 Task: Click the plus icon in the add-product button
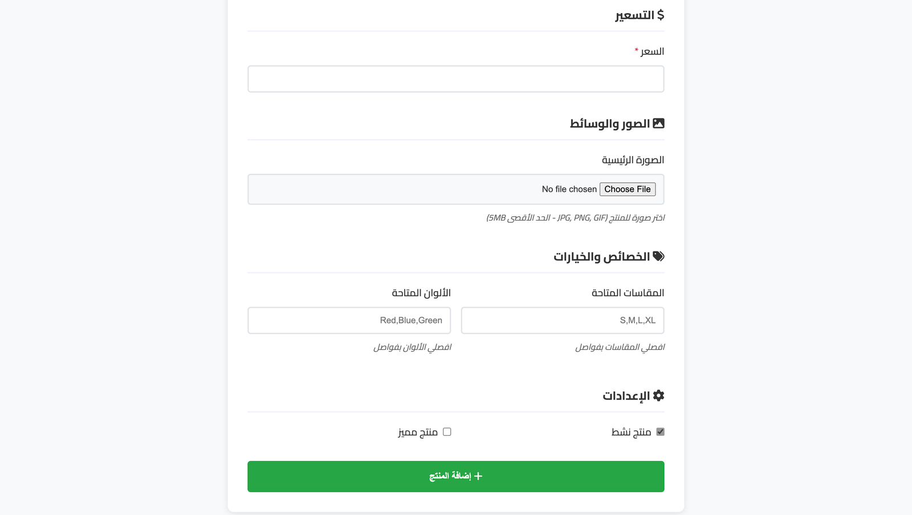tap(478, 476)
